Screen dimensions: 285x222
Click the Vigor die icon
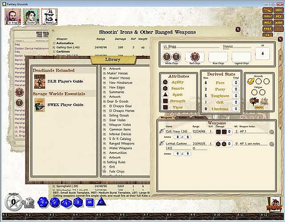point(165,107)
